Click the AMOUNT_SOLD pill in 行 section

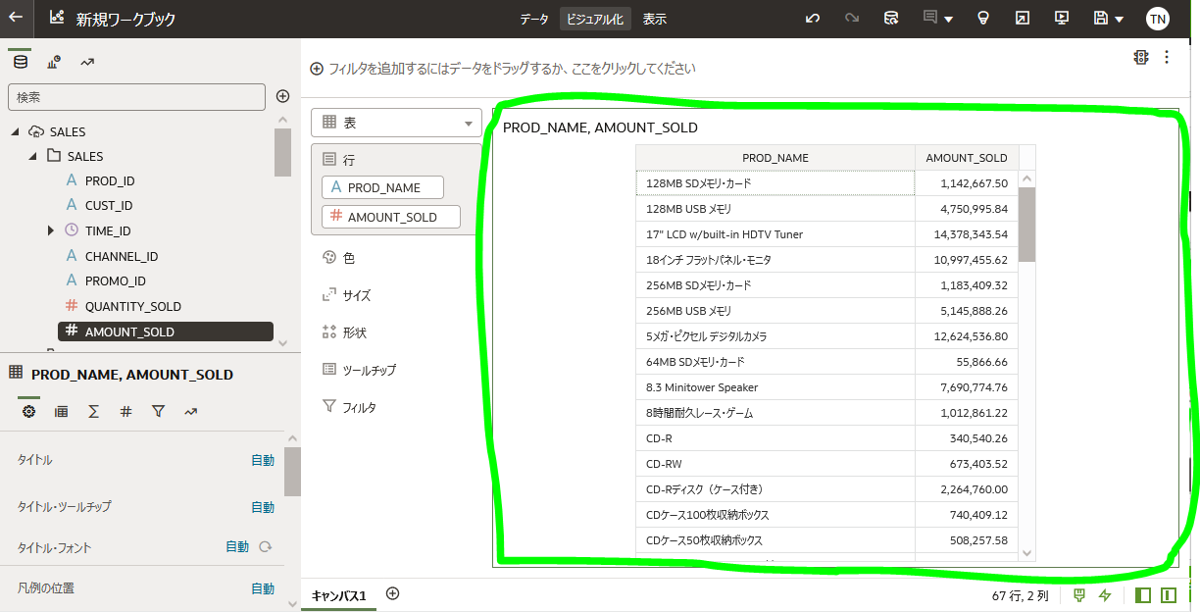click(x=391, y=217)
